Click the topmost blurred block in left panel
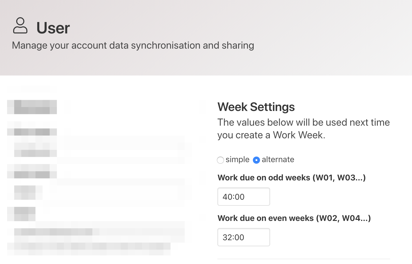Screen dimensions: 412x264 tap(32, 107)
